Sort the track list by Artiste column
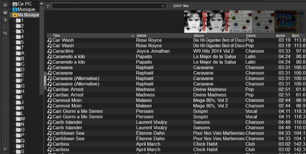 point(164,35)
